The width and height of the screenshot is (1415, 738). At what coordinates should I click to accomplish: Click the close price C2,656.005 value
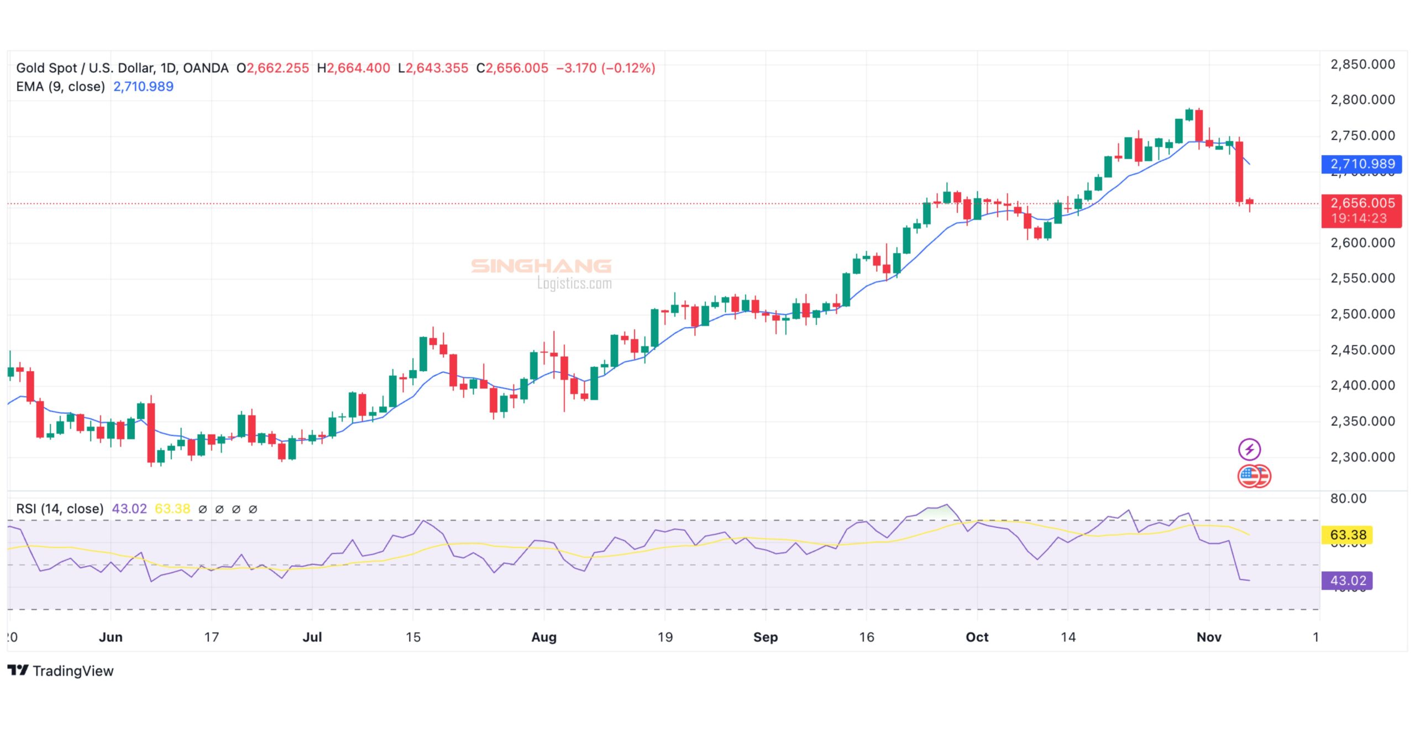point(512,68)
